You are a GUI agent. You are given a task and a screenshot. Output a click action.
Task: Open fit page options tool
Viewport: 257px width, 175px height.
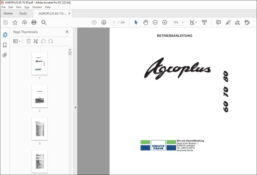[x=193, y=22]
